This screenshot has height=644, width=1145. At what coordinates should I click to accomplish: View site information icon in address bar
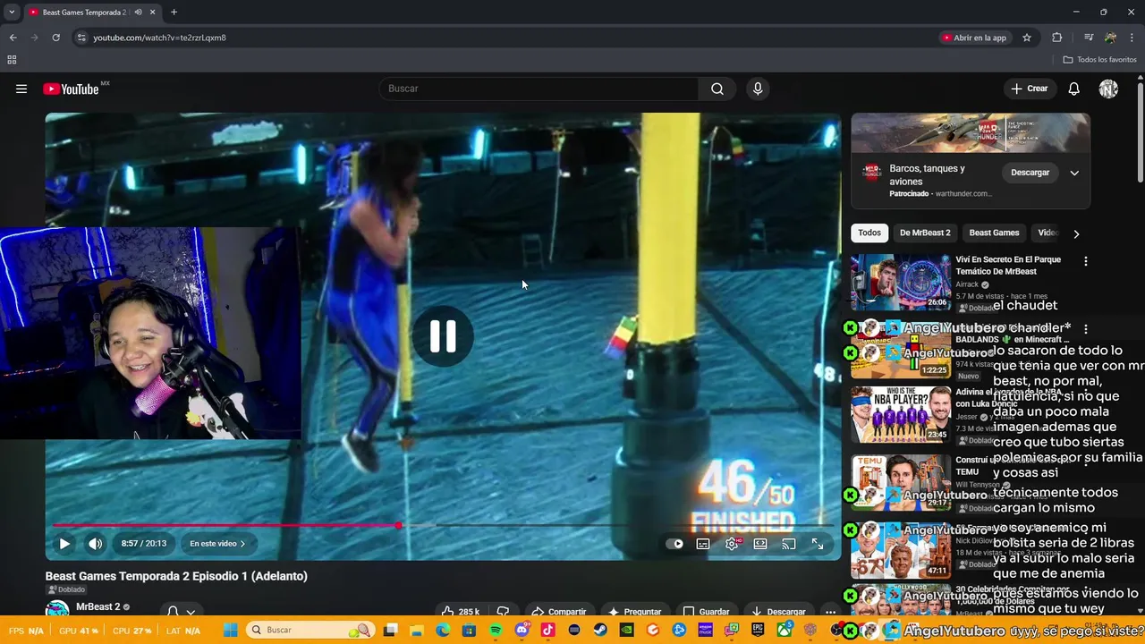click(x=81, y=38)
